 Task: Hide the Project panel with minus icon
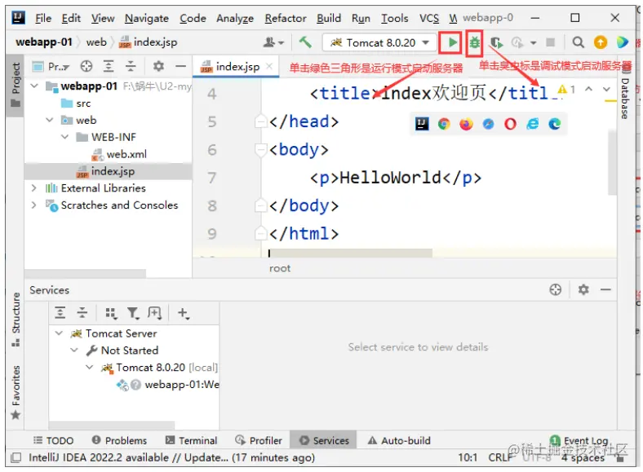click(180, 66)
